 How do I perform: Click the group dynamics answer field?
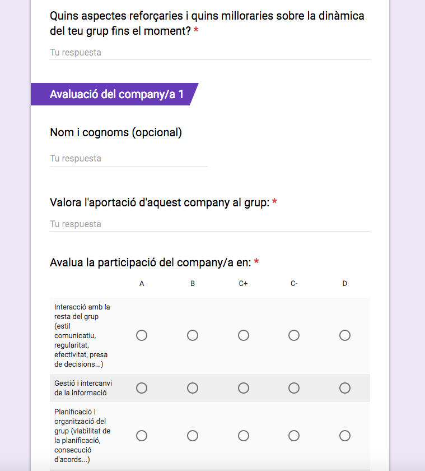pos(209,53)
